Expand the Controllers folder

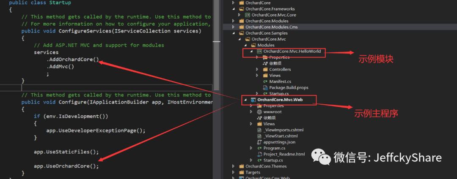click(x=257, y=70)
